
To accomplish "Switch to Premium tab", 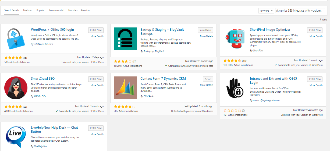I will [x=86, y=10].
